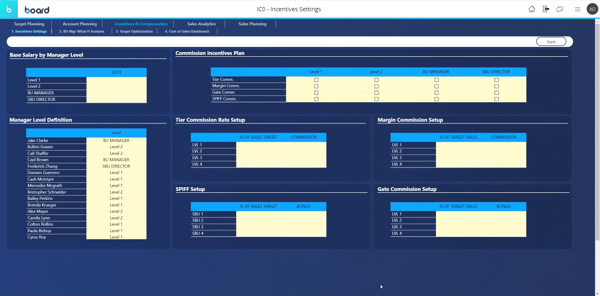Image resolution: width=600 pixels, height=296 pixels.
Task: Click the AD profile avatar
Action: click(592, 8)
